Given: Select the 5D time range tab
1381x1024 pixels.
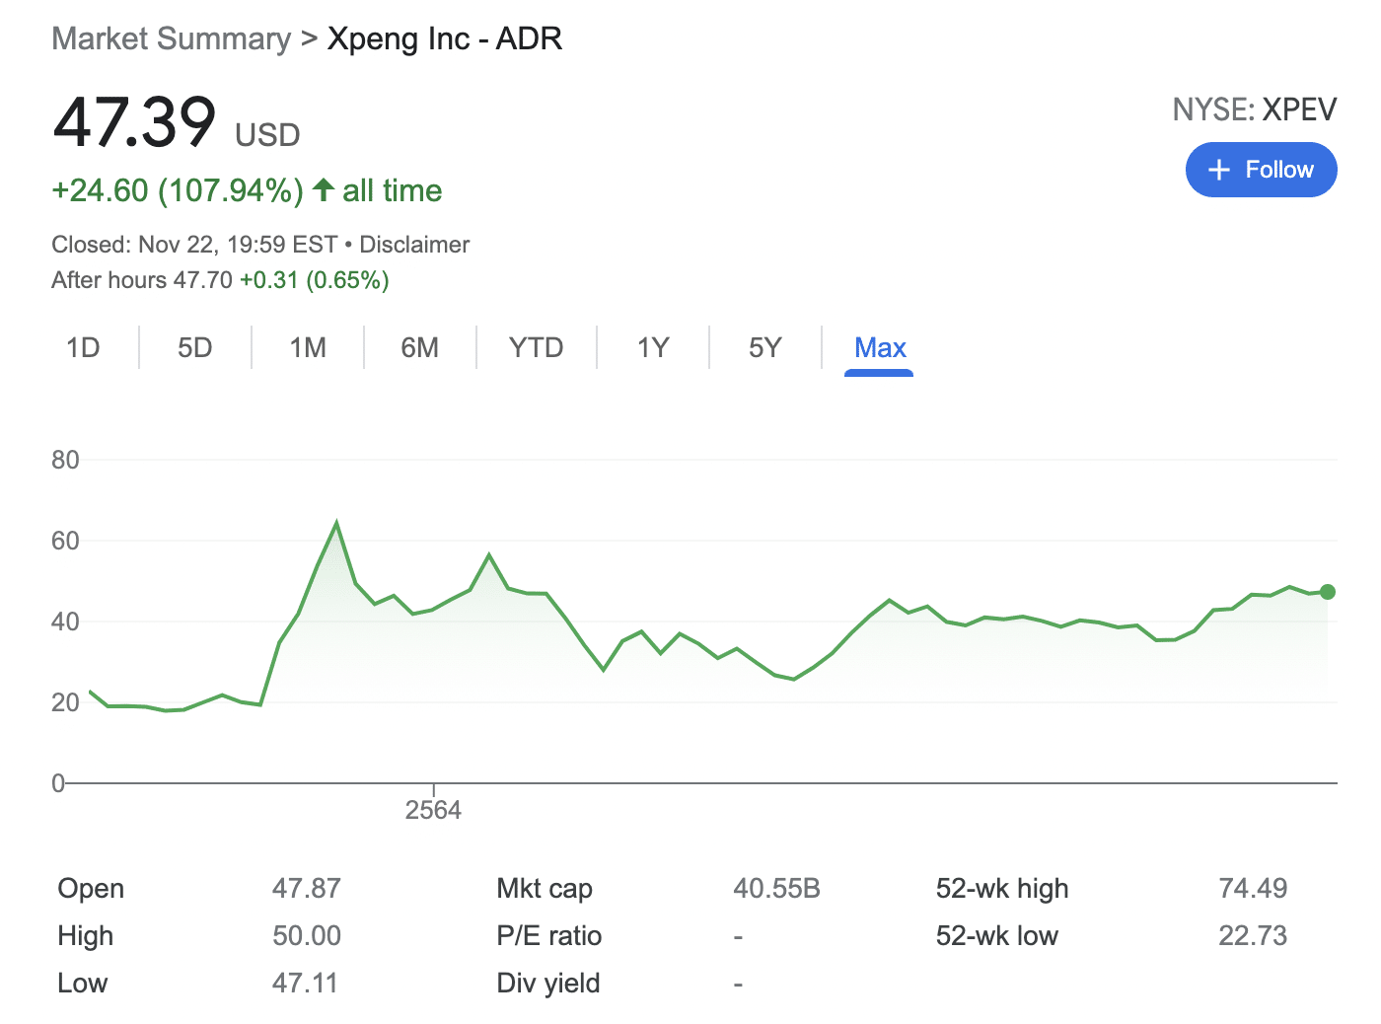Looking at the screenshot, I should [x=195, y=347].
